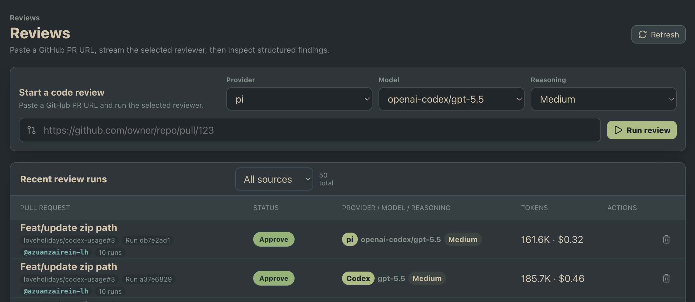Open second Feat/update zip path pull request

pos(68,267)
